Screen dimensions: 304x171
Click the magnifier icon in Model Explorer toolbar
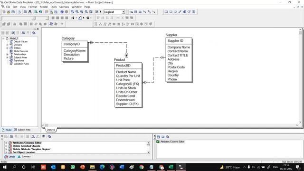pos(13,33)
